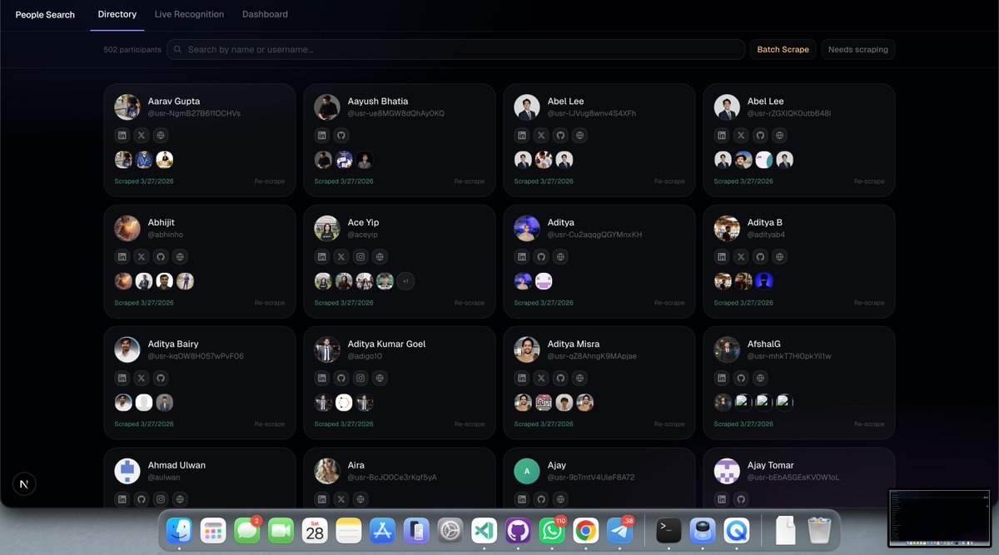Open Aditya Bairy's GitHub icon
Screen dimensions: 999x555
click(x=162, y=378)
